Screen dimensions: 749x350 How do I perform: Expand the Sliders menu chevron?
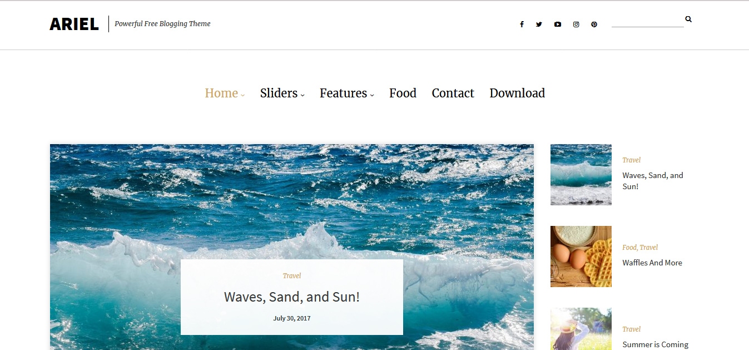coord(302,95)
